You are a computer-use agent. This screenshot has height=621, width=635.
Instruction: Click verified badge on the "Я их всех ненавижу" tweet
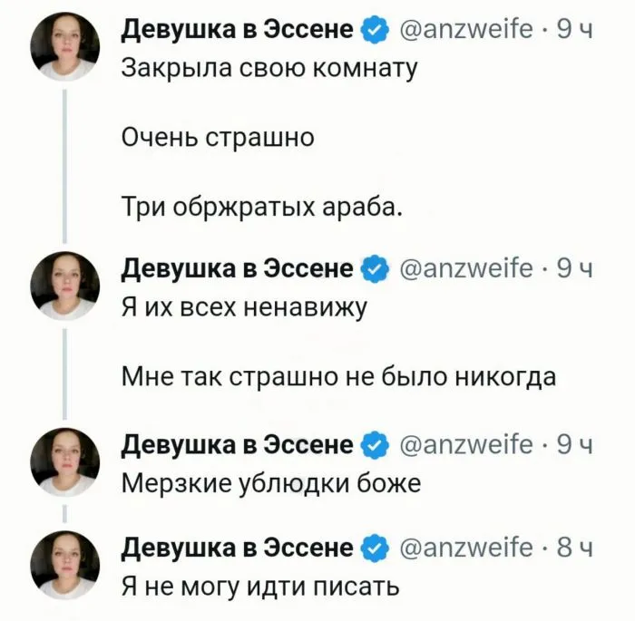click(x=373, y=269)
